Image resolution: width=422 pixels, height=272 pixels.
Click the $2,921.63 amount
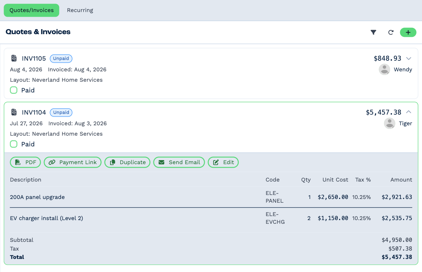397,197
